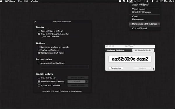
Task: Select Check for Updates menu item
Action: (x=145, y=12)
